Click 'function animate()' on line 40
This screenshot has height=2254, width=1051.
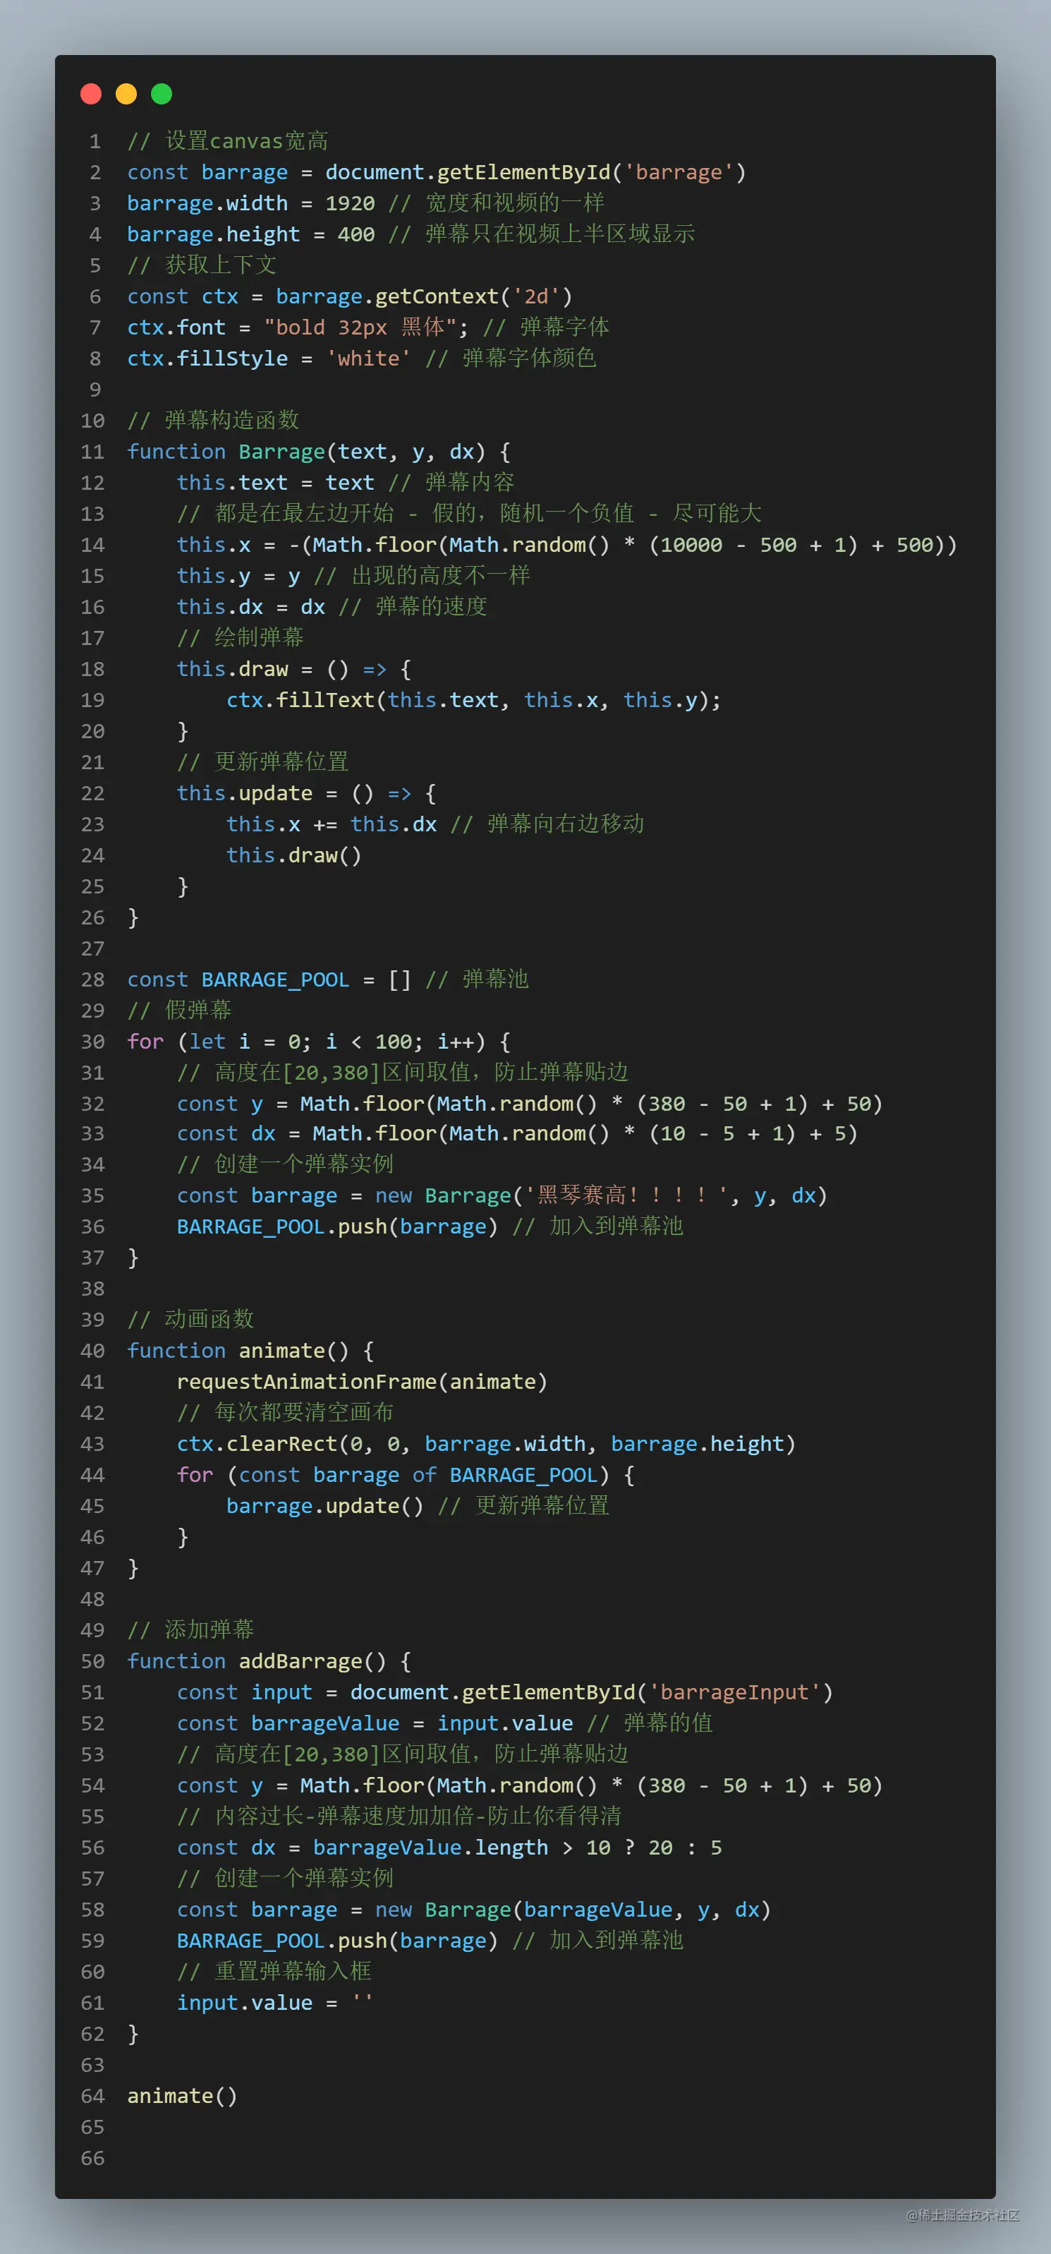(x=238, y=1351)
